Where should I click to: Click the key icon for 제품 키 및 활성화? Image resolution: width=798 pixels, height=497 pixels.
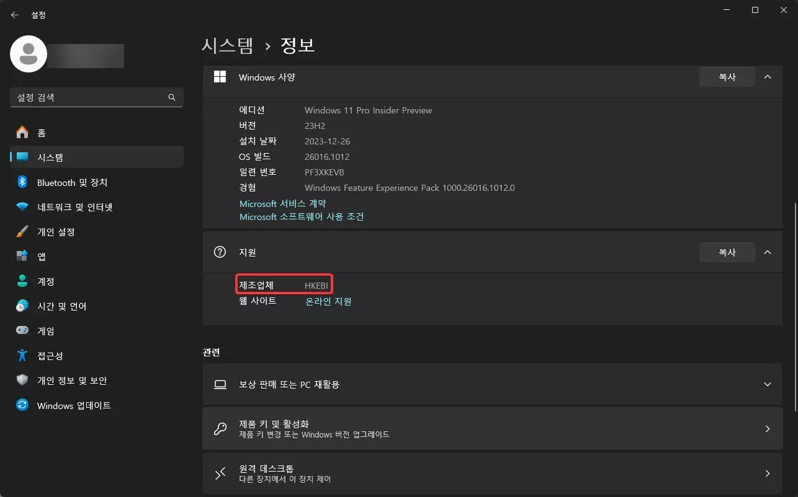point(220,429)
